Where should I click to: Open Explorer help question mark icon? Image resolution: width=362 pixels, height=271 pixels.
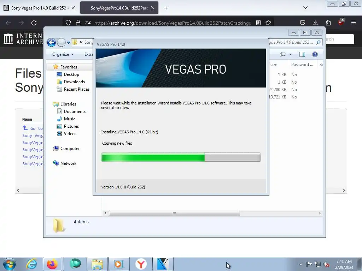[315, 54]
